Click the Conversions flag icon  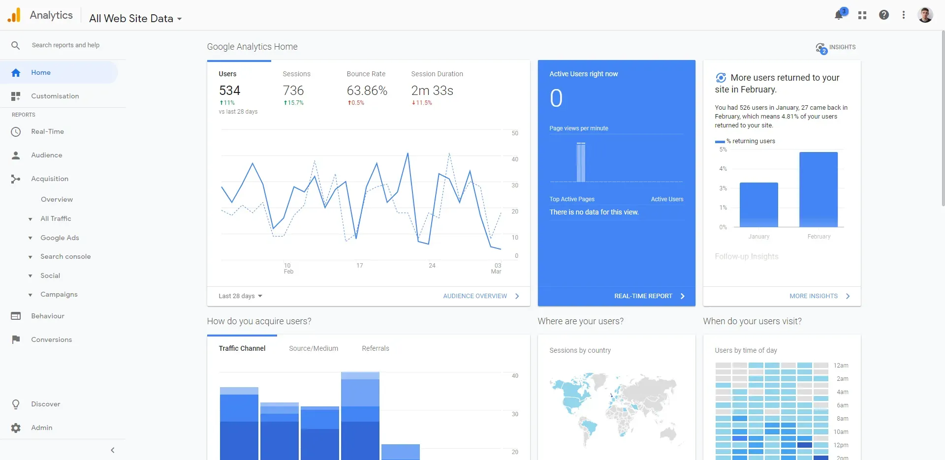tap(16, 339)
